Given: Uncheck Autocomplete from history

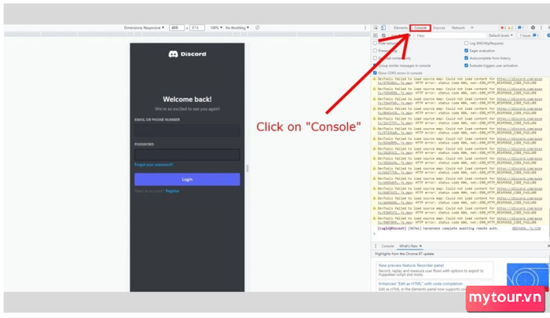Looking at the screenshot, I should coord(466,58).
